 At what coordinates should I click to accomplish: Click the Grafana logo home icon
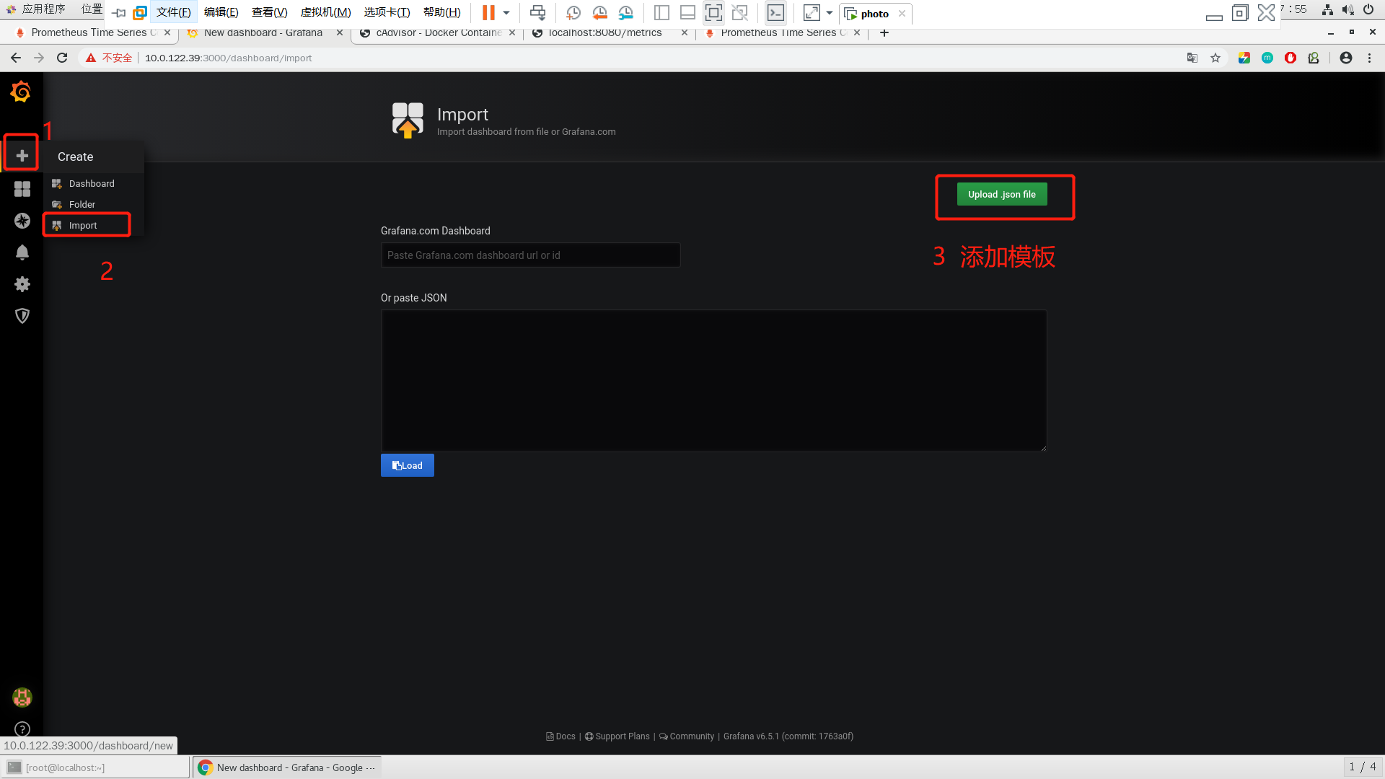[21, 92]
